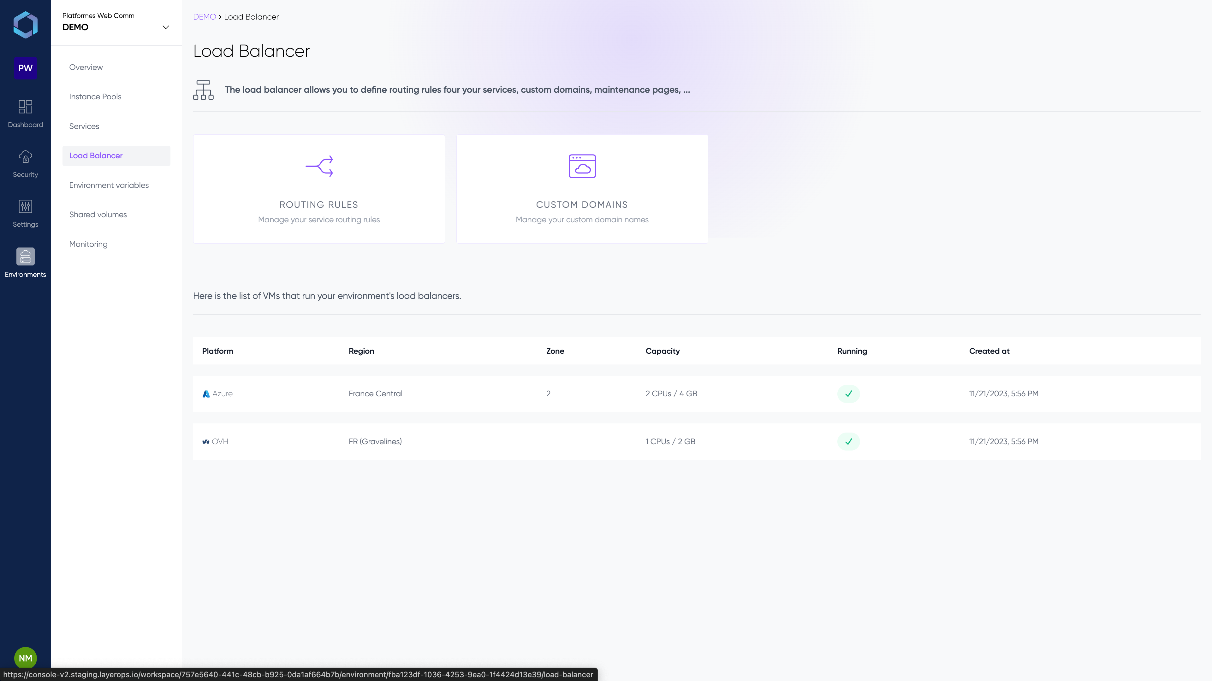Open the Dashboard icon in sidebar
Image resolution: width=1212 pixels, height=681 pixels.
coord(25,107)
